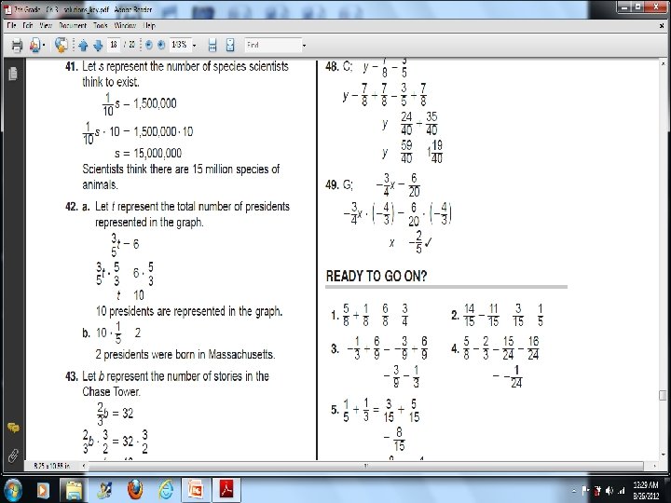Open the Help menu
The width and height of the screenshot is (671, 503).
pos(149,26)
